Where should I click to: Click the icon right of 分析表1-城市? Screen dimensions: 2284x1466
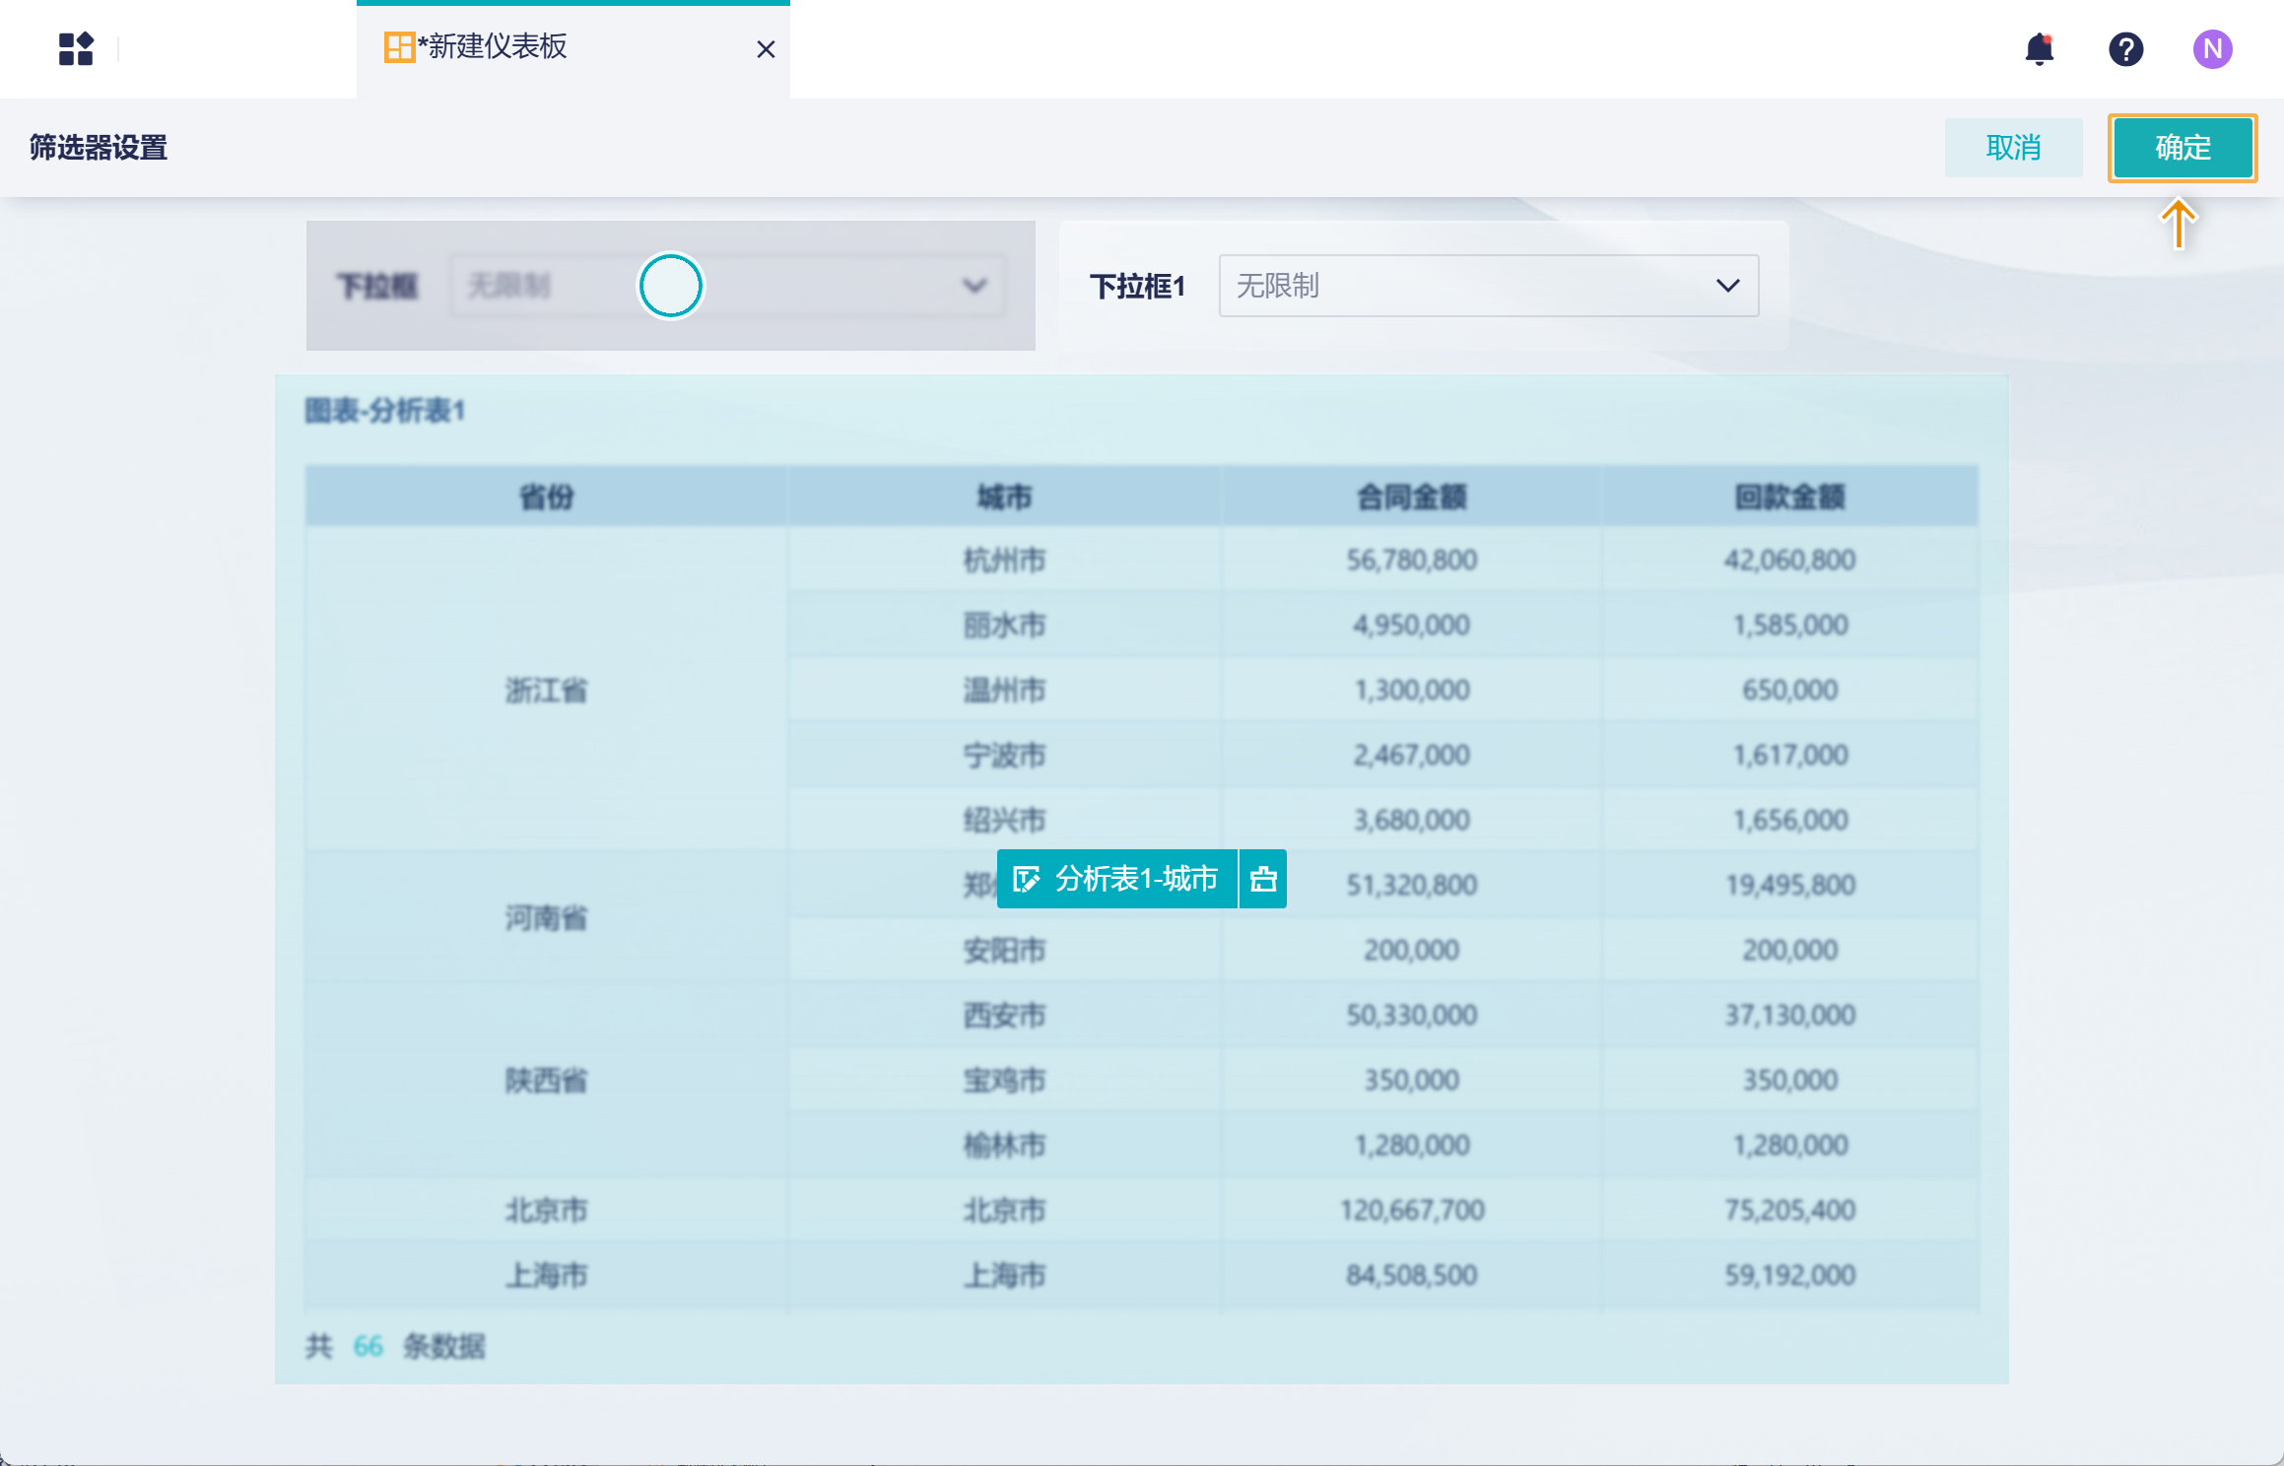point(1263,879)
